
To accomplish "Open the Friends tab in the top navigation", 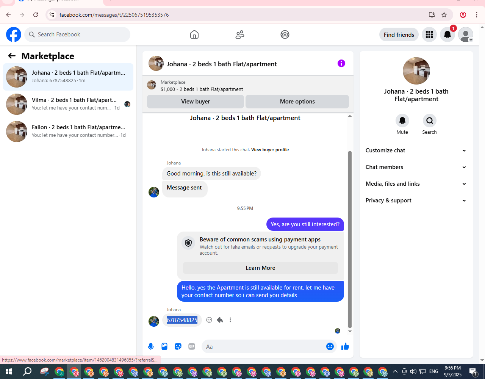I will [240, 34].
